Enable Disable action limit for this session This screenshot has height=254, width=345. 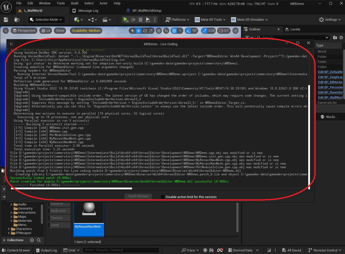pos(163,197)
